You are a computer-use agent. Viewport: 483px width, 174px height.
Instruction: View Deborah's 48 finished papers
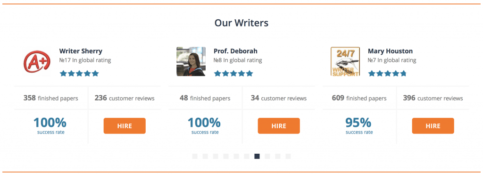coord(205,98)
